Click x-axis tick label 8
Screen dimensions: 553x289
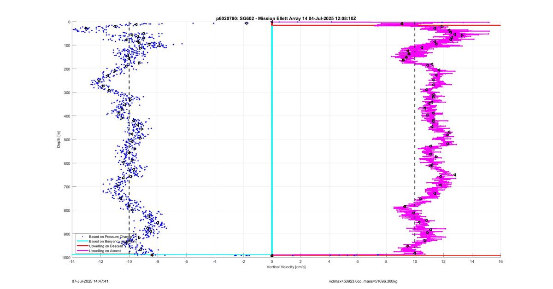click(x=386, y=261)
